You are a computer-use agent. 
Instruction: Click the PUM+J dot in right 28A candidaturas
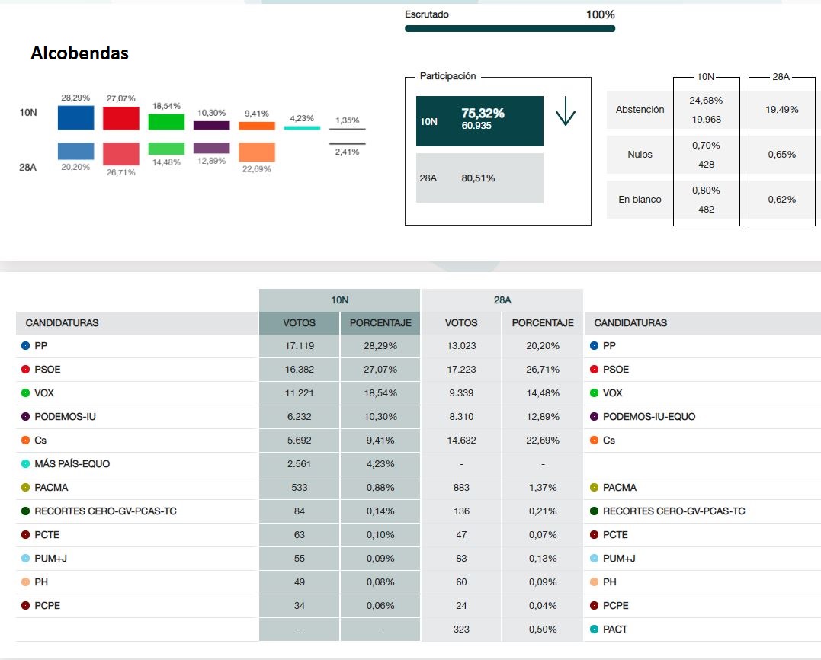click(x=594, y=559)
